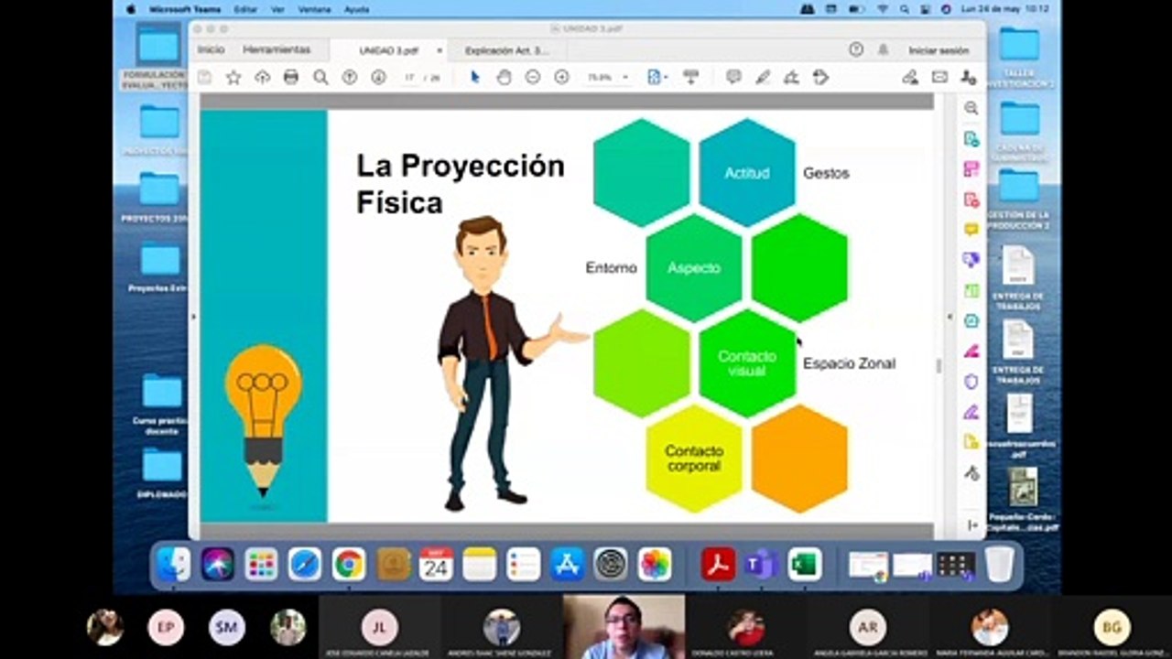The width and height of the screenshot is (1172, 659).
Task: Open the Ayuda menu in menu bar
Action: (356, 9)
